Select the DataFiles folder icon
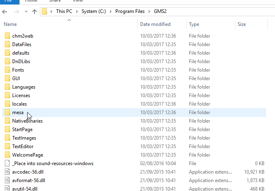The image size is (275, 191). coord(7,45)
